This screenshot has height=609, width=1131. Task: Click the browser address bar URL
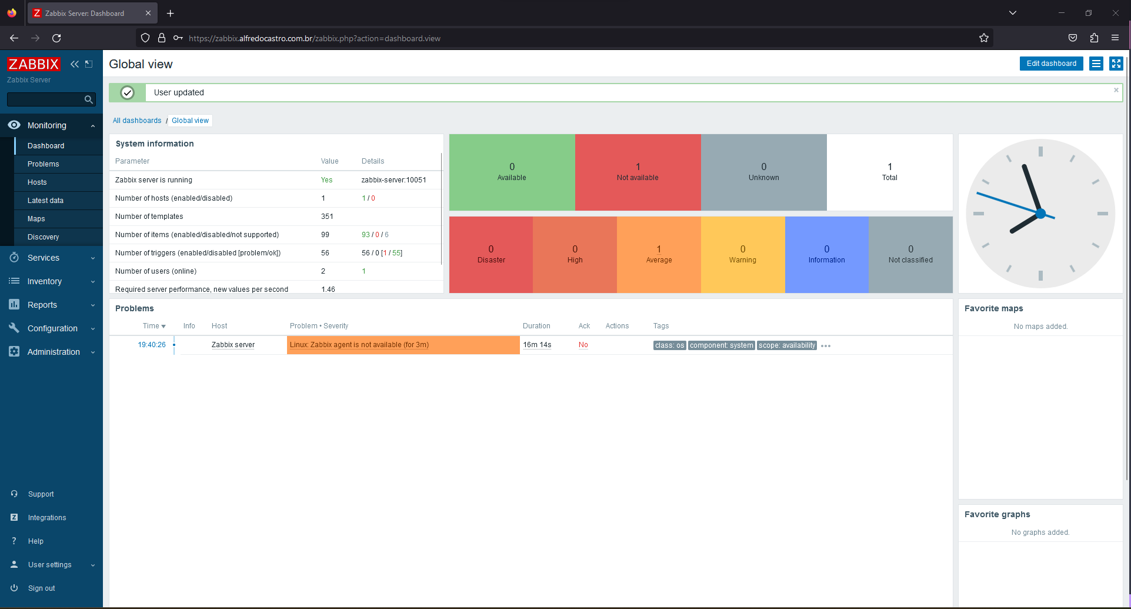[x=315, y=38]
